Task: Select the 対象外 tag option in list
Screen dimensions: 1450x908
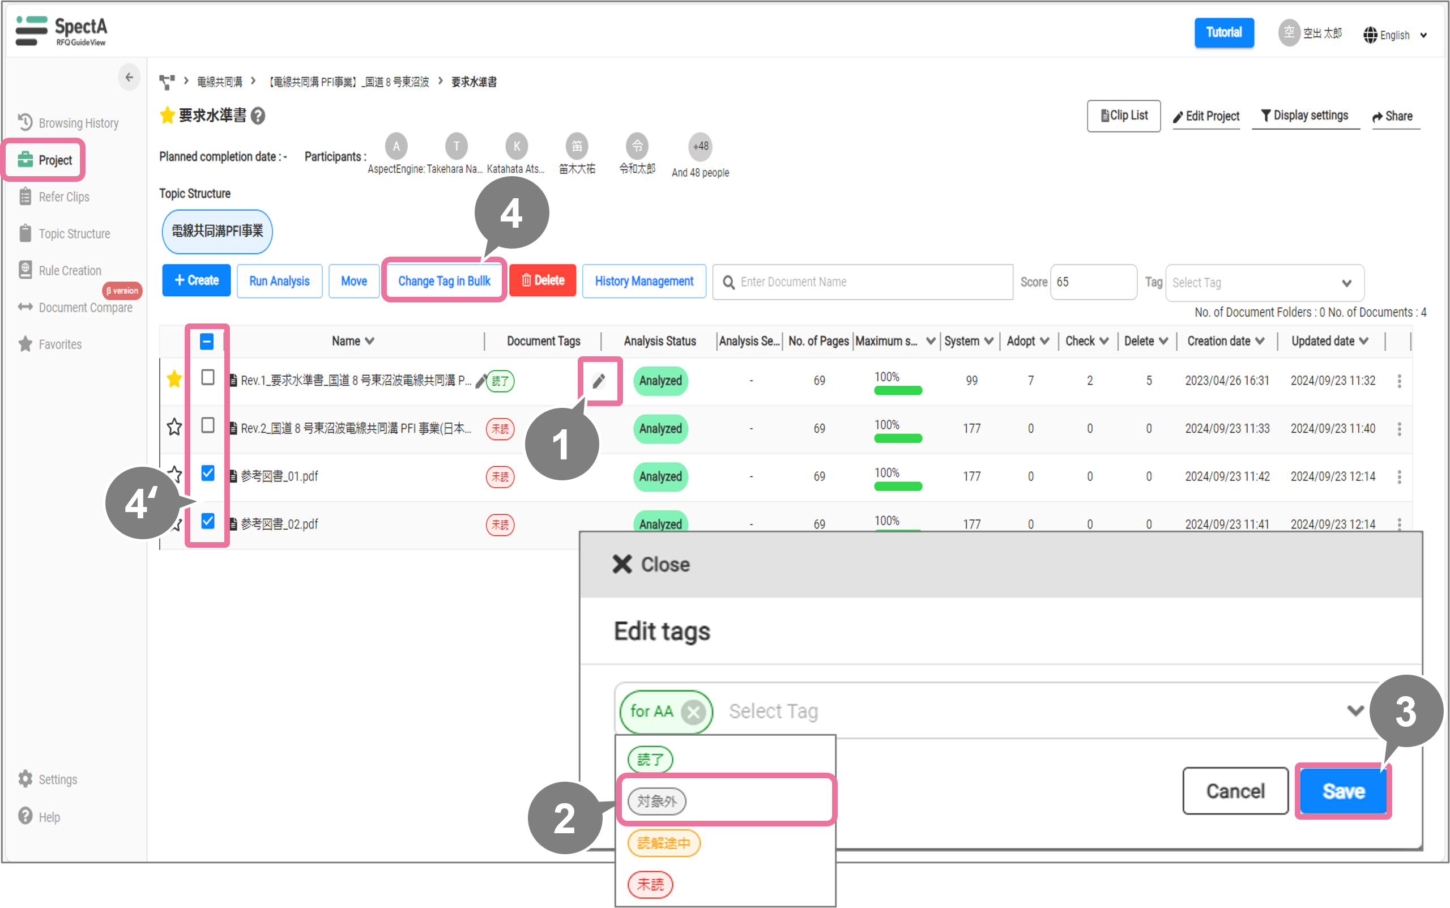Action: 657,801
